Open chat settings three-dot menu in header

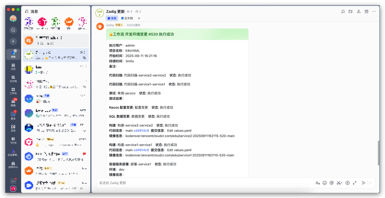pyautogui.click(x=374, y=11)
